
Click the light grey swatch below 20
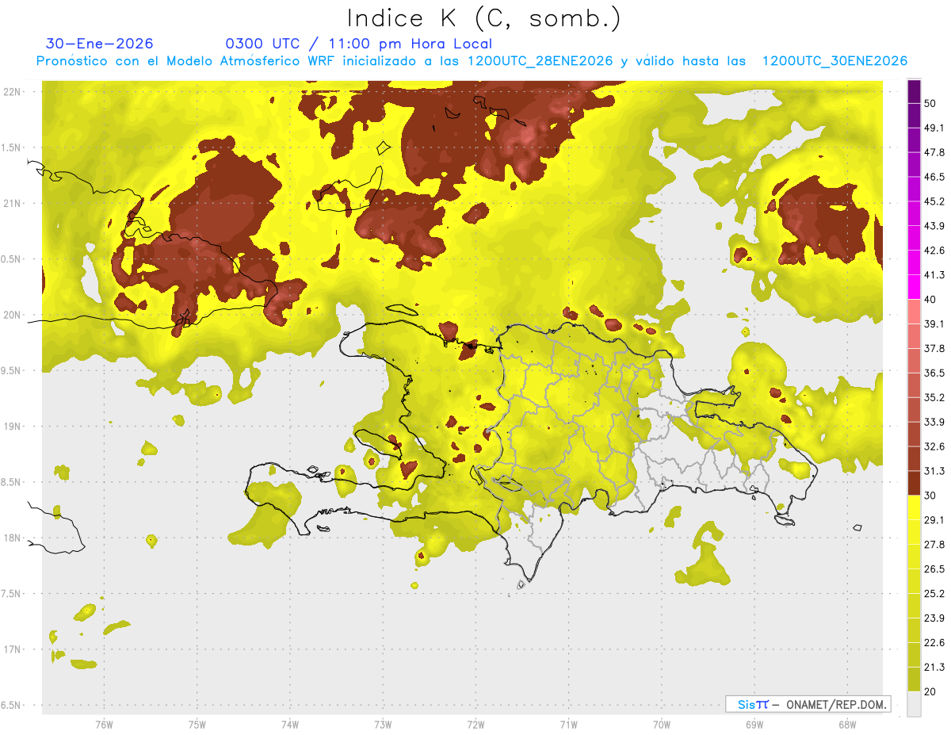(914, 704)
